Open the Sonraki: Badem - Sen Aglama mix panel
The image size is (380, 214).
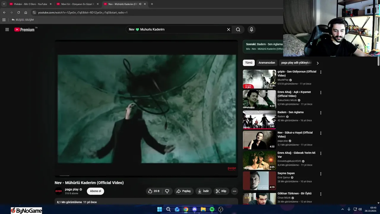click(x=263, y=46)
